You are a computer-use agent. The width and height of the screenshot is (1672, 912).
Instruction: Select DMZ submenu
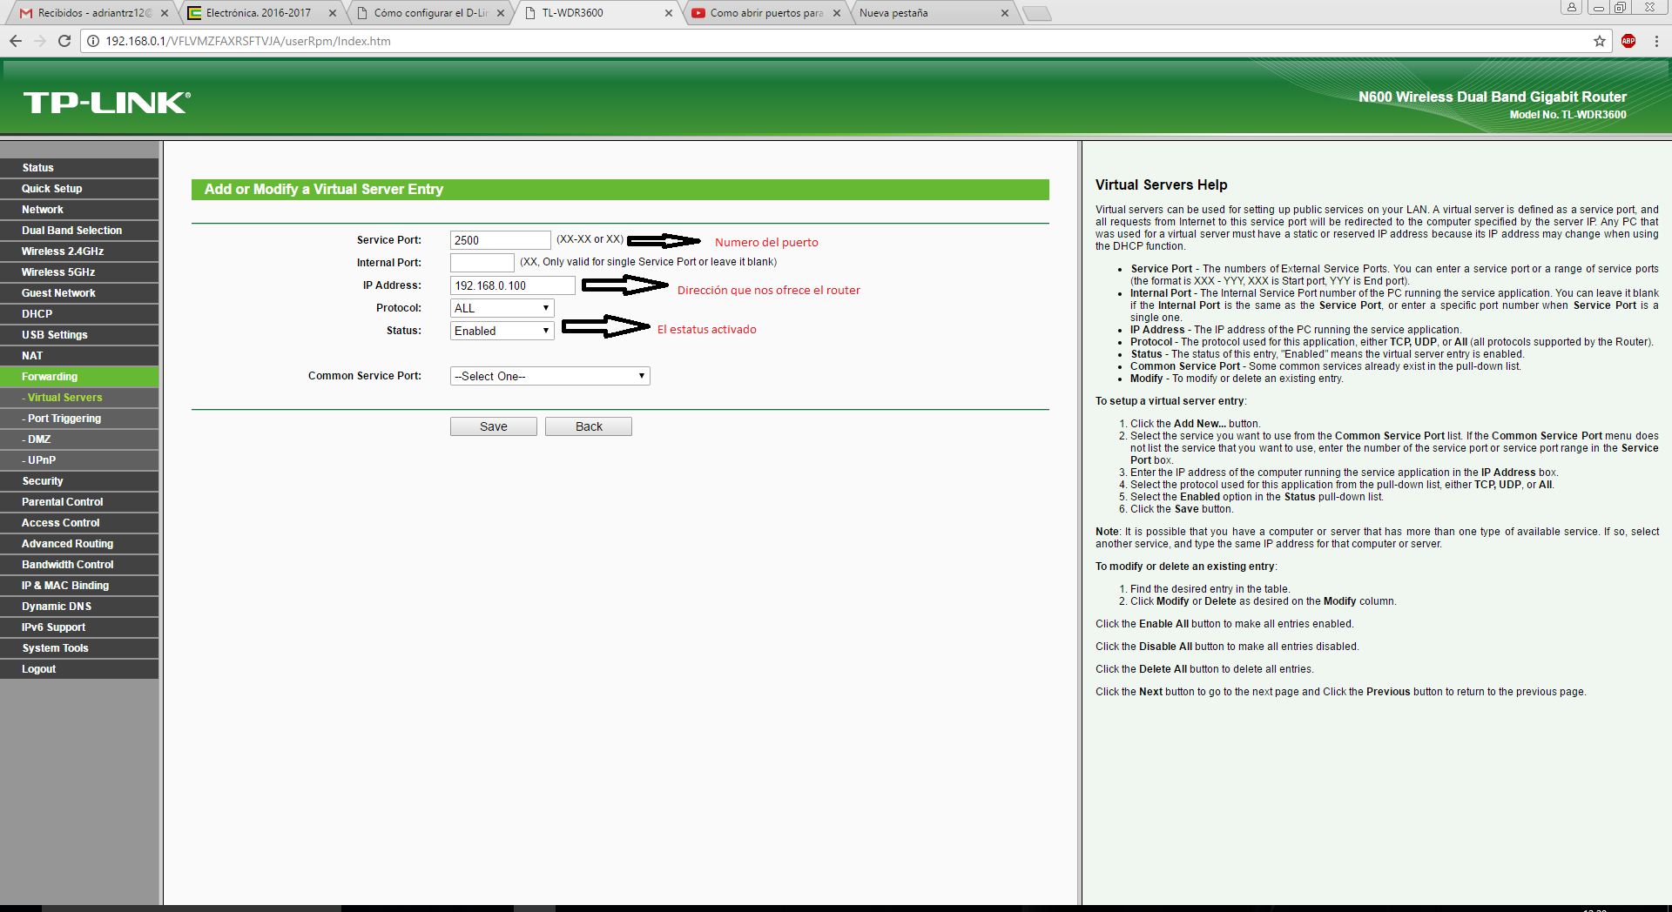click(79, 439)
